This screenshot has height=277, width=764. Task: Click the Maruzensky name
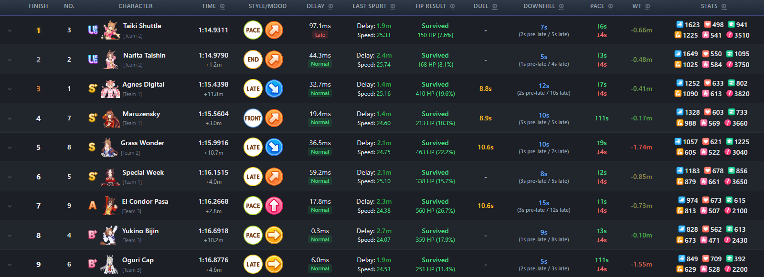click(141, 114)
